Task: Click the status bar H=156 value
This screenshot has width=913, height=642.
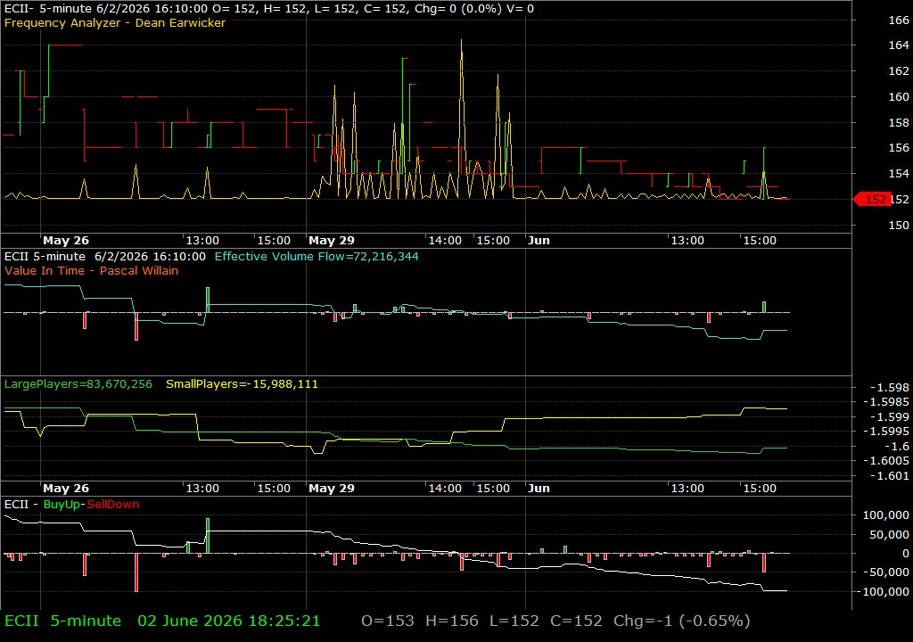Action: [x=452, y=621]
